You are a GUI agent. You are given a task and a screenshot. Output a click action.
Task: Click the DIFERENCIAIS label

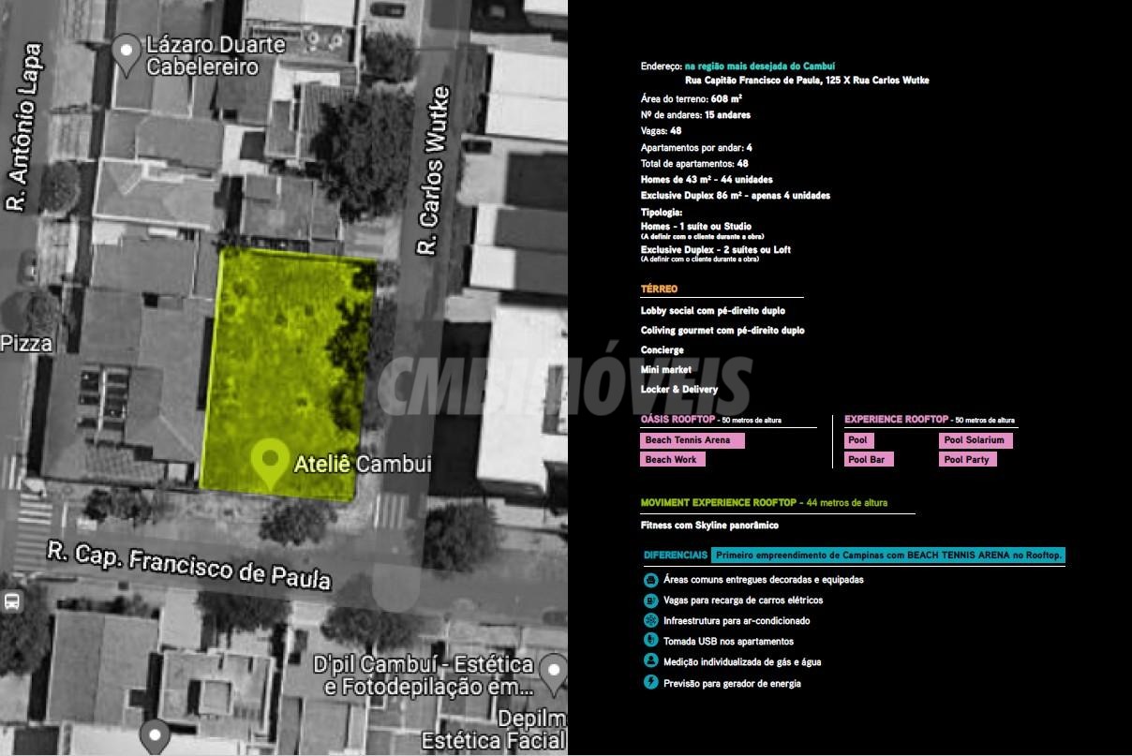(676, 556)
